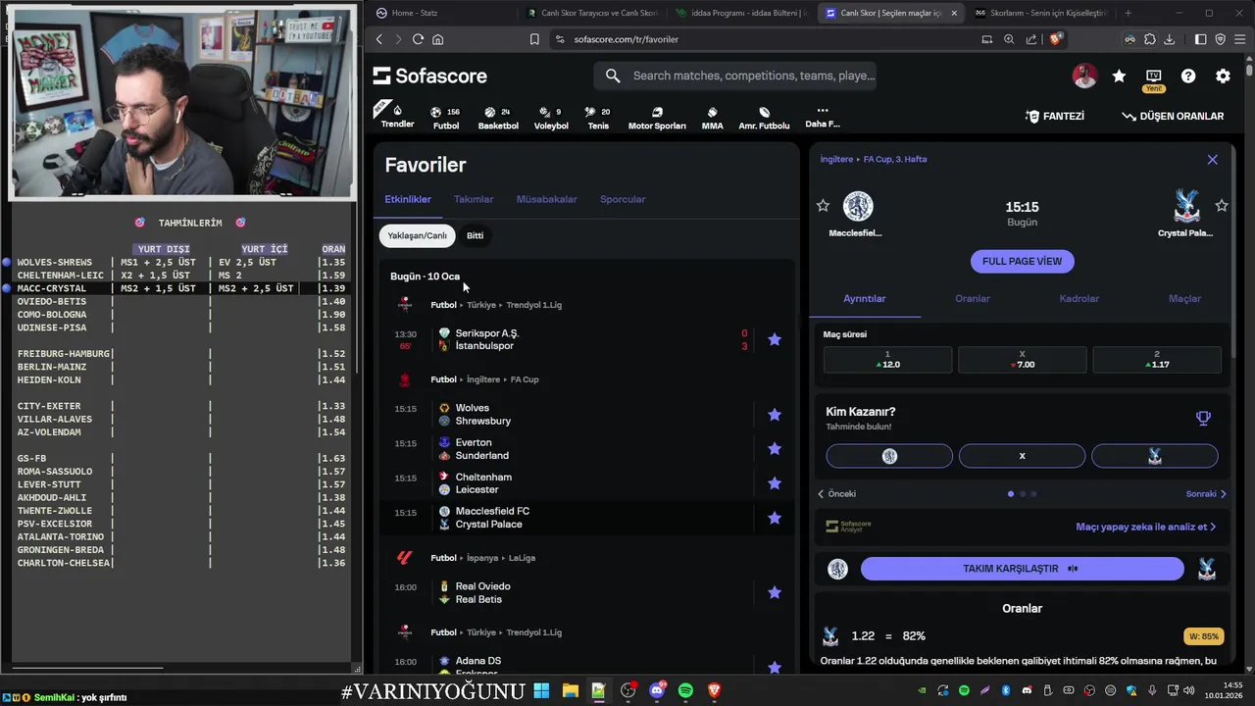Viewport: 1255px width, 706px height.
Task: Open the Brave shields icon
Action: click(x=1055, y=39)
